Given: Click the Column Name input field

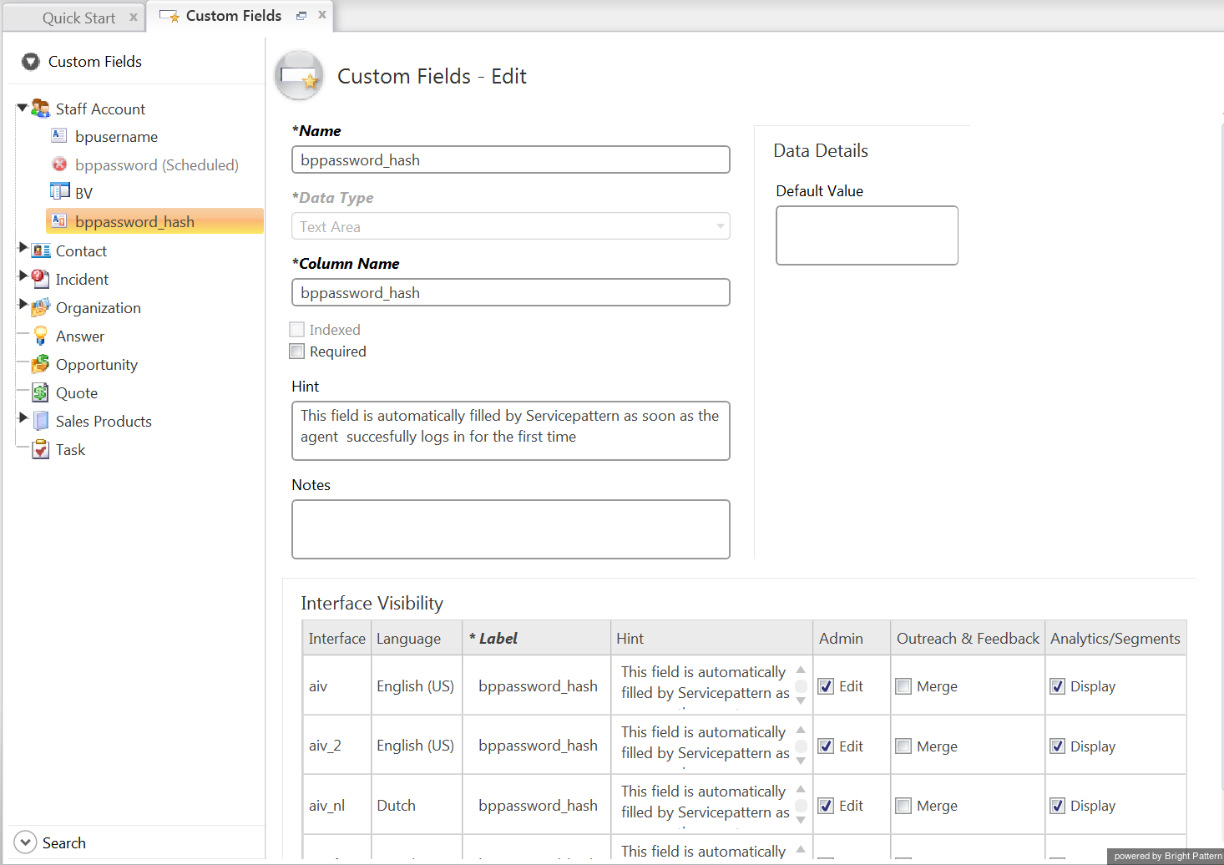Looking at the screenshot, I should point(511,292).
